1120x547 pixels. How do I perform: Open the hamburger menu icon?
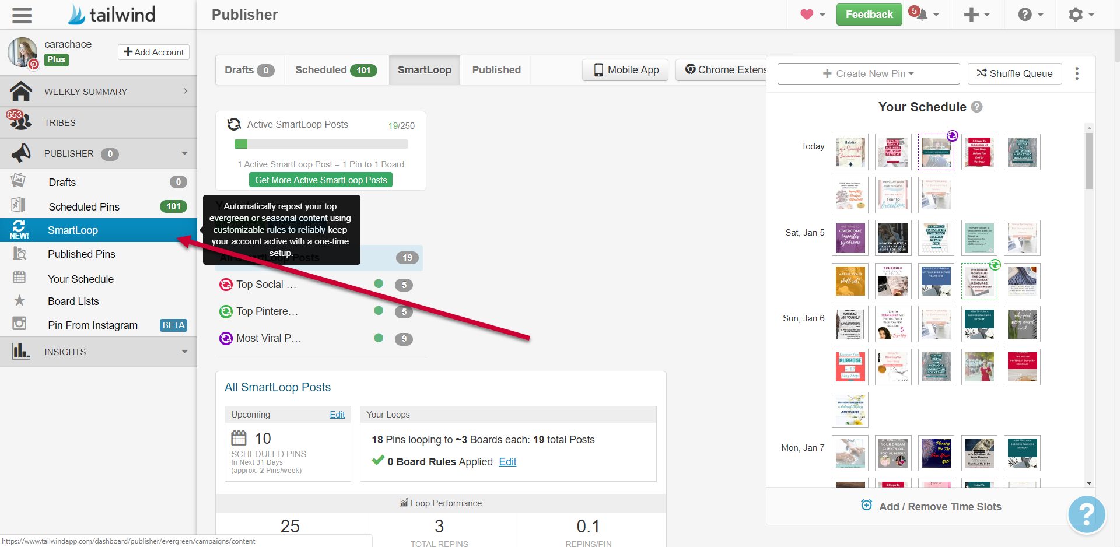[x=22, y=15]
